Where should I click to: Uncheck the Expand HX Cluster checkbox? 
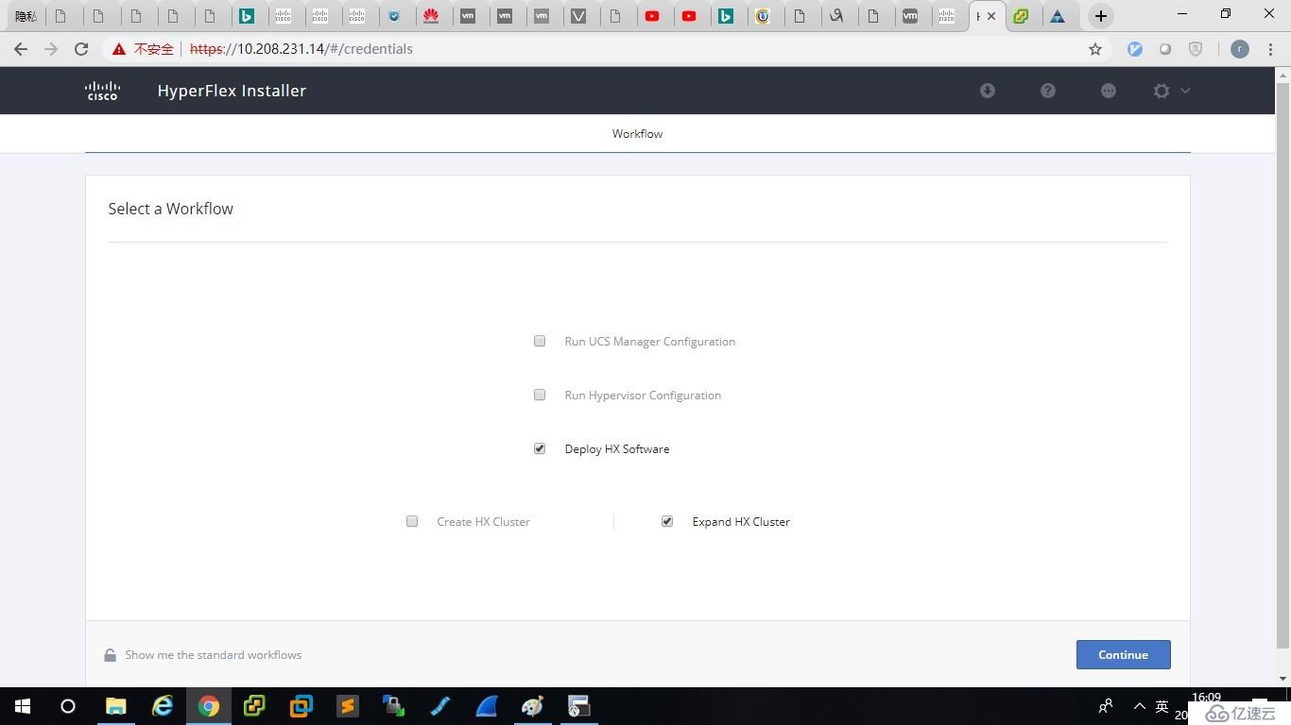(x=667, y=521)
